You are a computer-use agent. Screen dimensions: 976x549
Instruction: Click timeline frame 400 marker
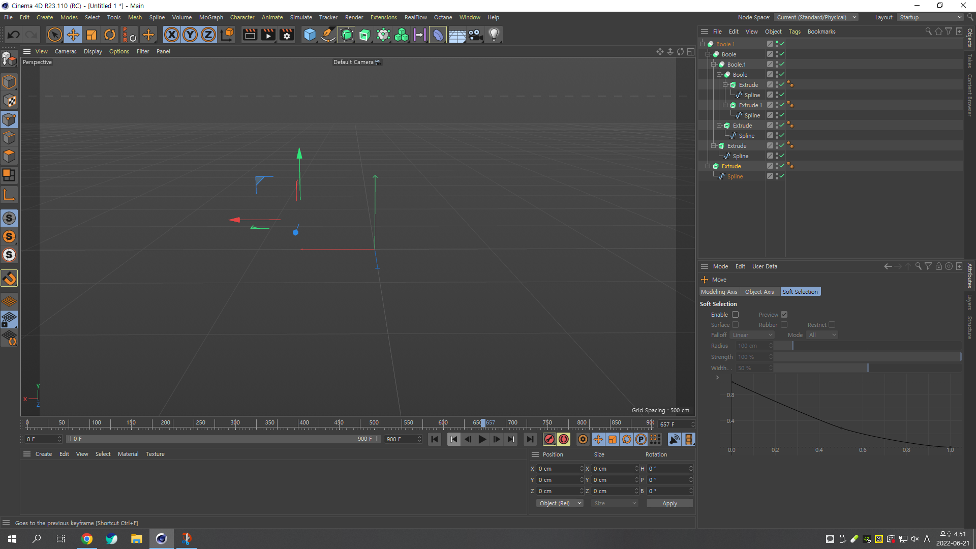[304, 423]
